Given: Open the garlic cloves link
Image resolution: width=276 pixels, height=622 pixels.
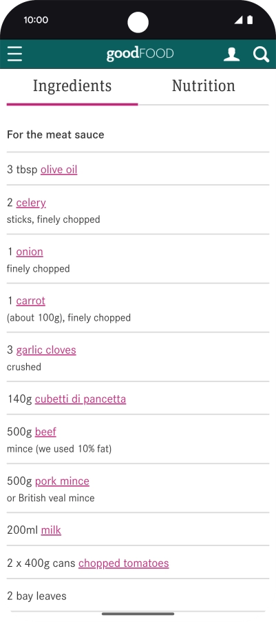Looking at the screenshot, I should point(46,350).
